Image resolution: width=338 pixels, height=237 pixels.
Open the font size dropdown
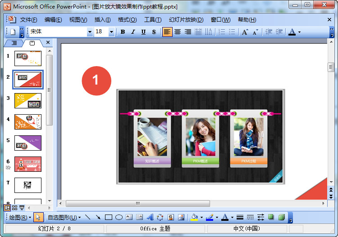pos(111,32)
